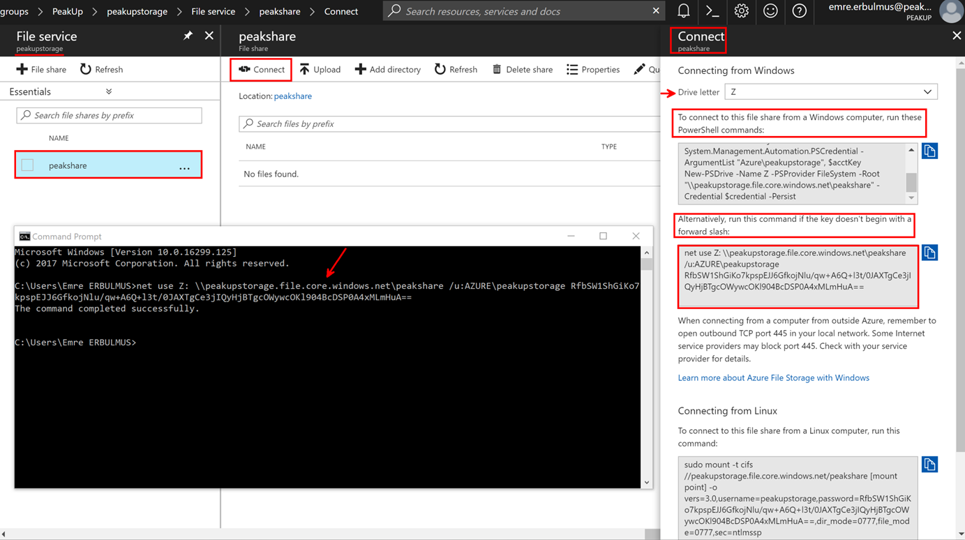This screenshot has width=965, height=540.
Task: Click horizontal scrollbar left arrow
Action: tap(4, 534)
